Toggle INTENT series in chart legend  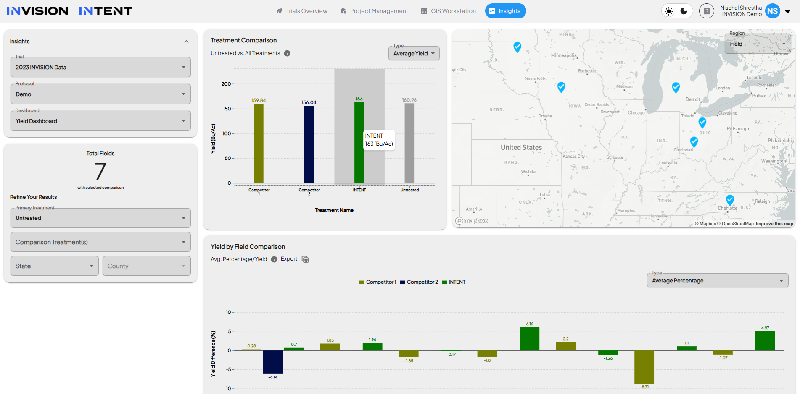pos(454,282)
